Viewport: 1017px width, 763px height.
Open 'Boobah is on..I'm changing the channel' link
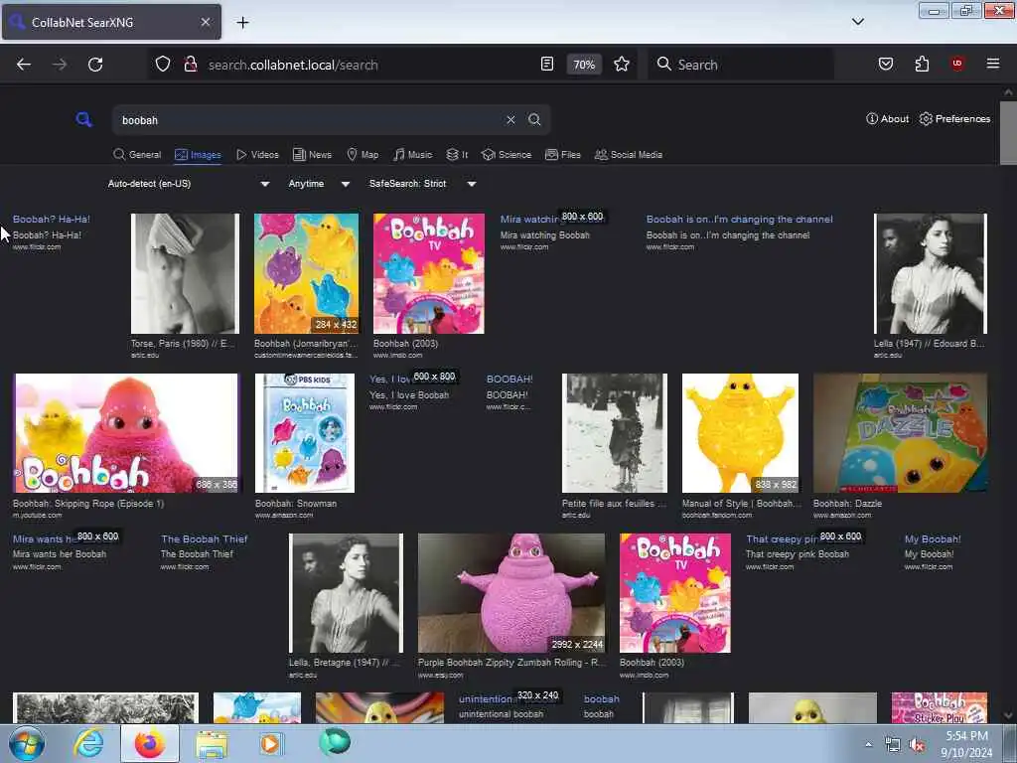[x=739, y=220]
